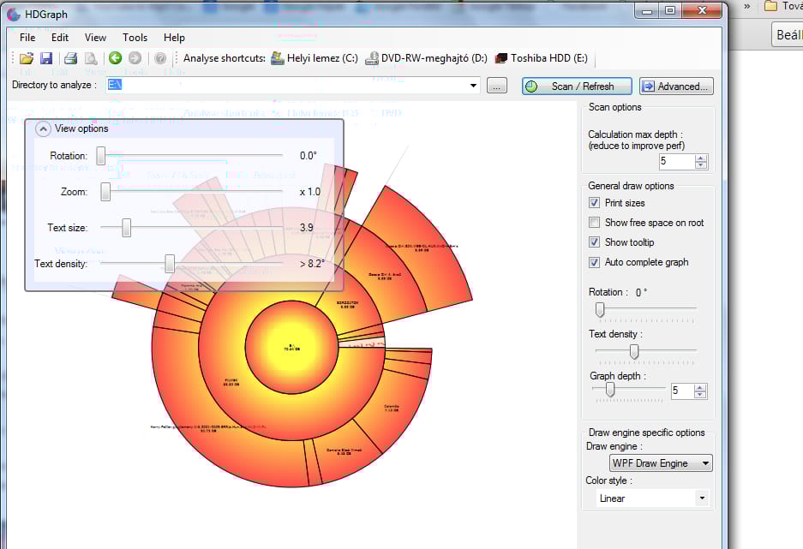
Task: Toggle the Print sizes checkbox
Action: pos(594,203)
